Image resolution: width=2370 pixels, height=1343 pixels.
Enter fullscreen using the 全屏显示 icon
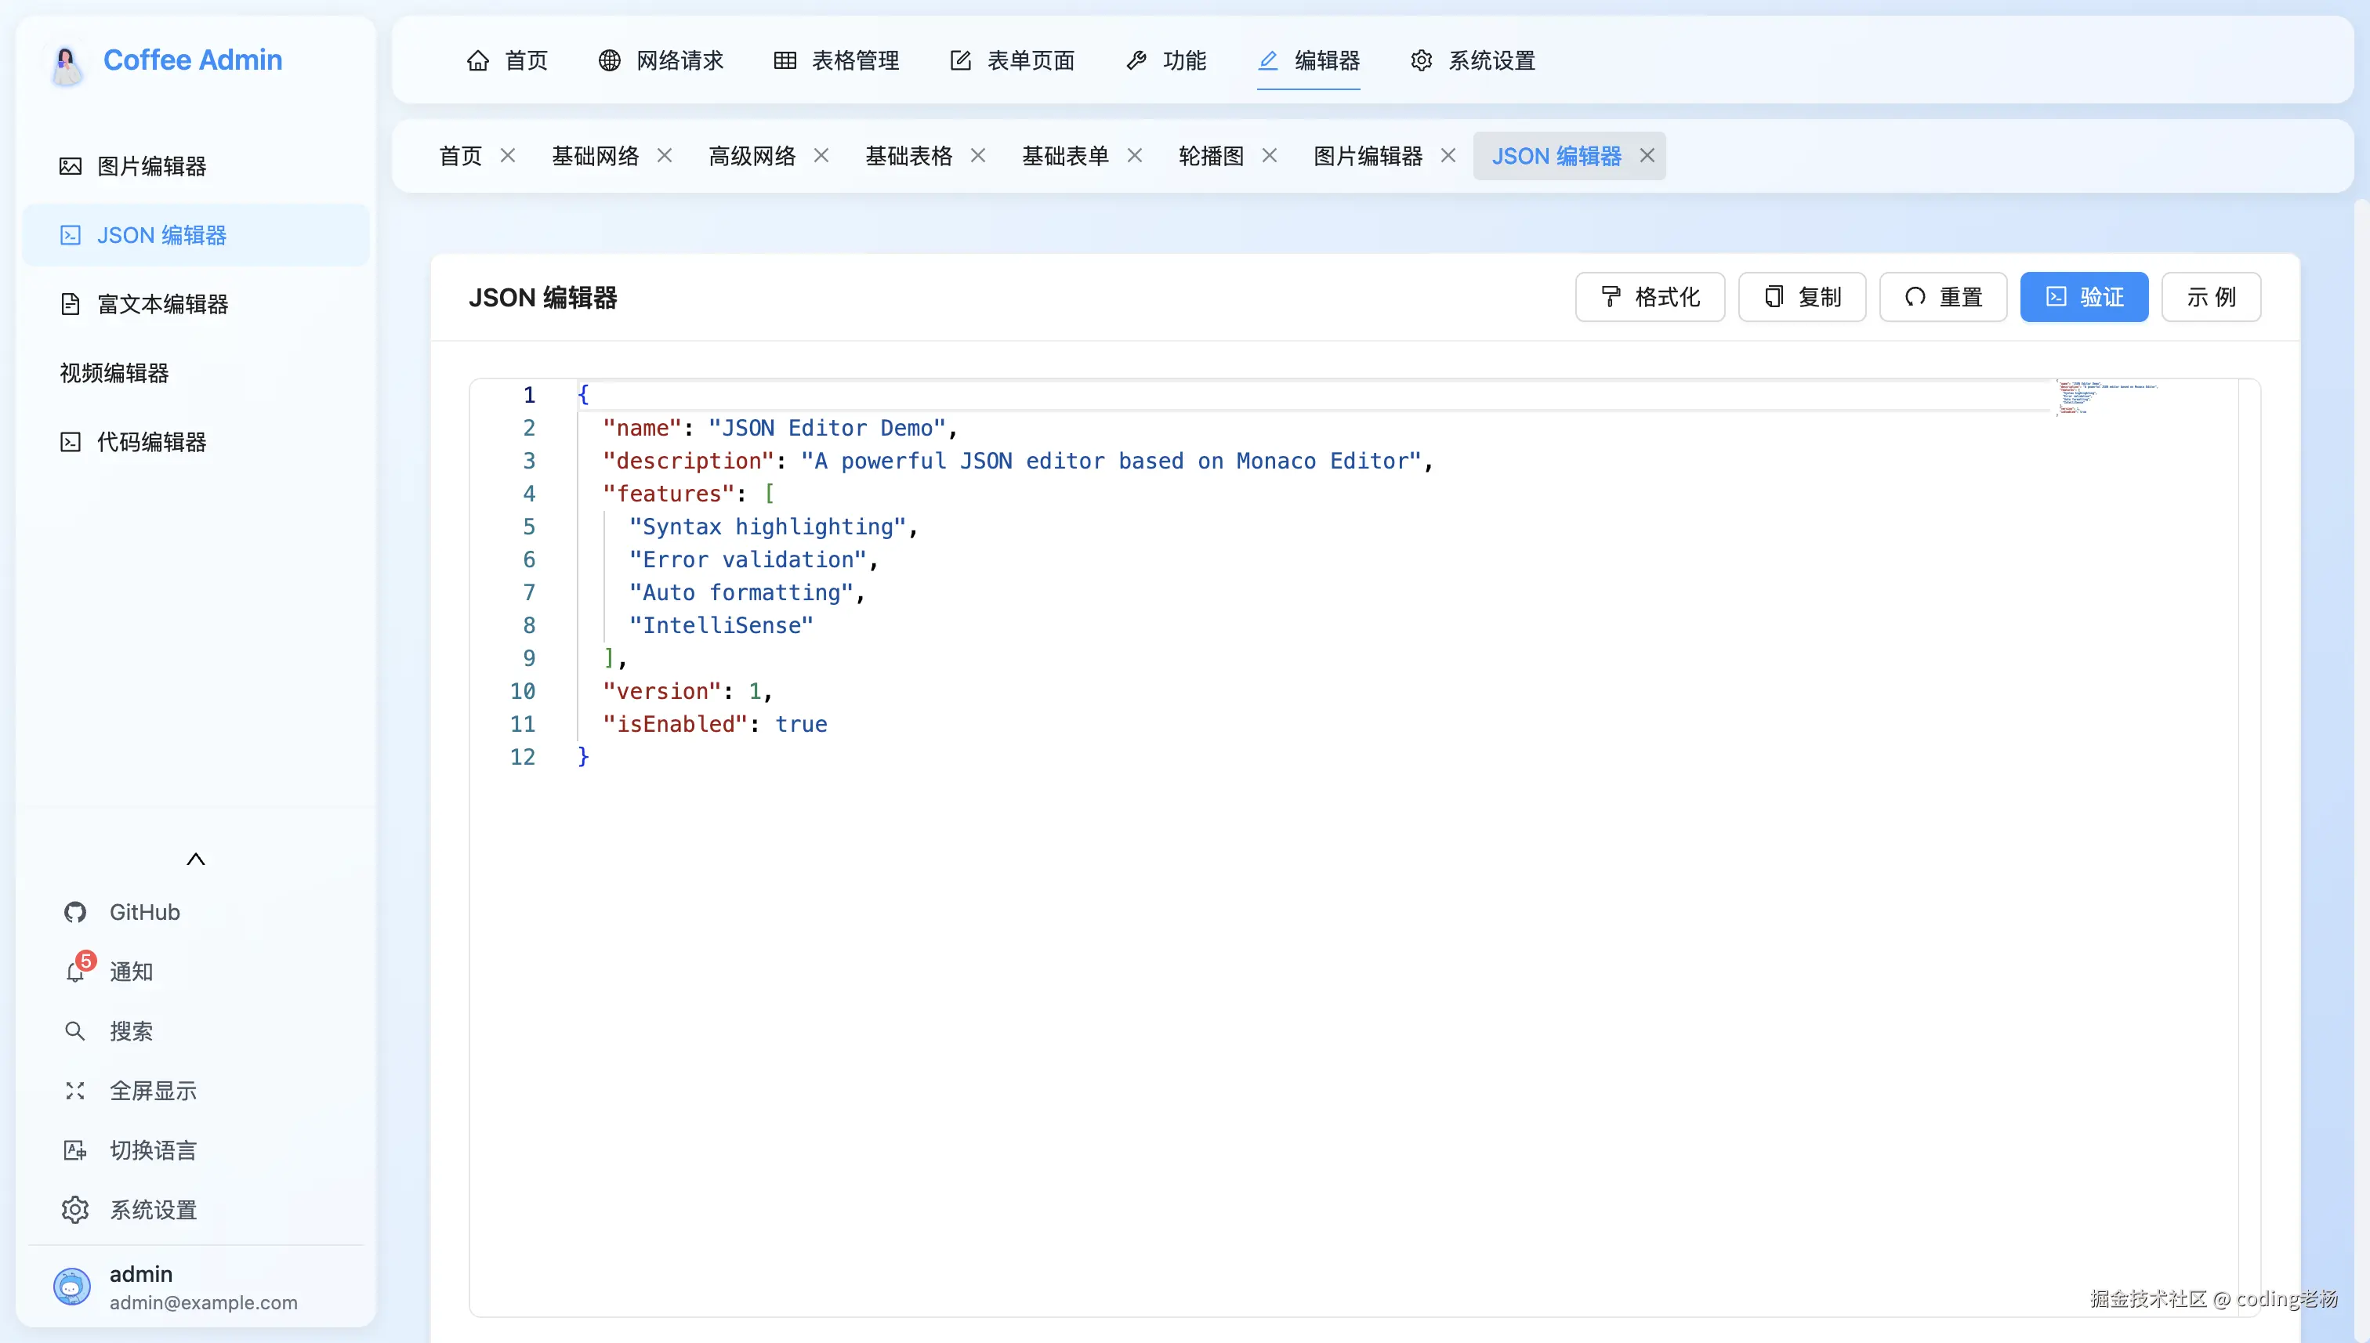(74, 1090)
